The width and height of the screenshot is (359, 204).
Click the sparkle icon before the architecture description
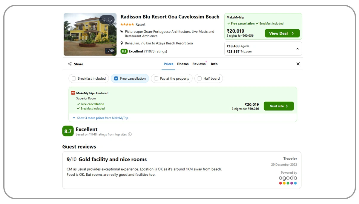click(x=122, y=31)
